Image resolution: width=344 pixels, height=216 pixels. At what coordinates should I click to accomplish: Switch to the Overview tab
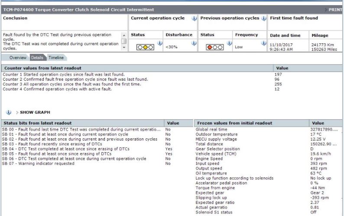[18, 58]
